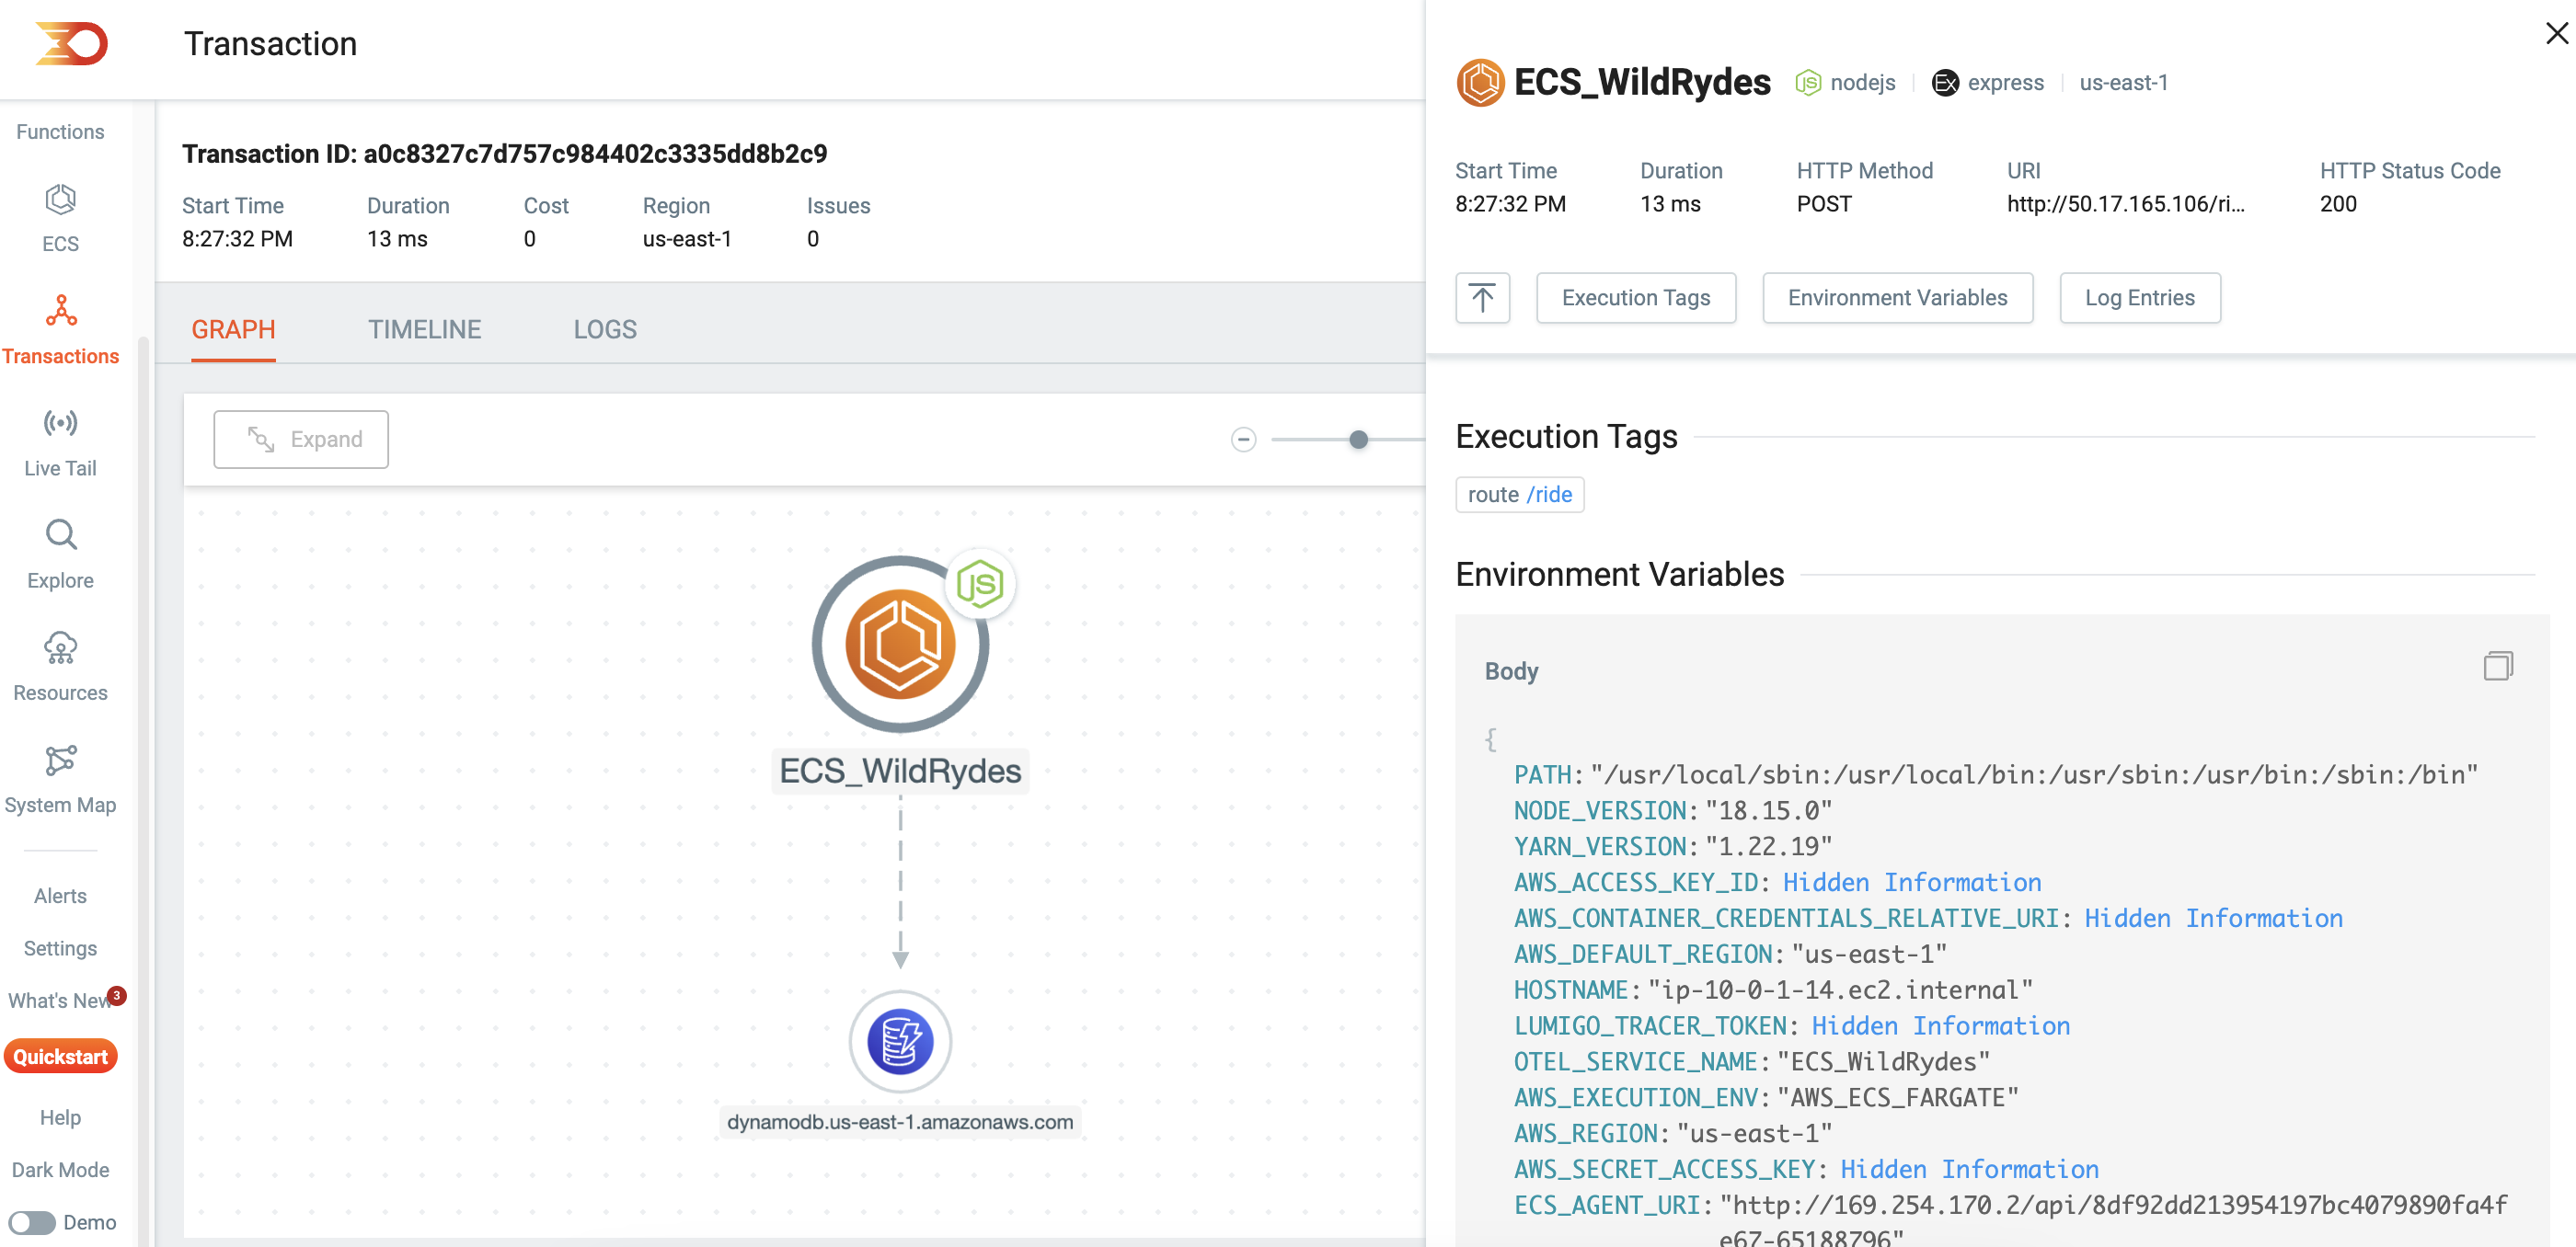The image size is (2576, 1247).
Task: Close the ECS_WildRydes details panel
Action: [2556, 34]
